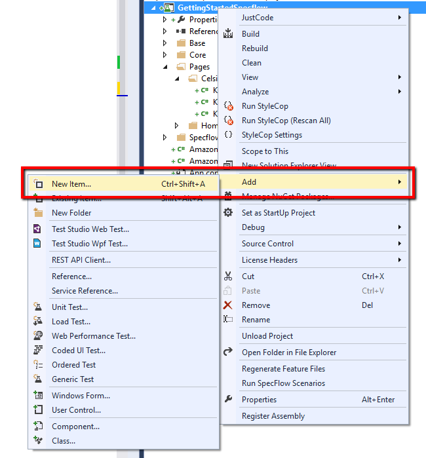Viewport: 426px width, 458px height.
Task: Expand the Base folder node
Action: 165,43
